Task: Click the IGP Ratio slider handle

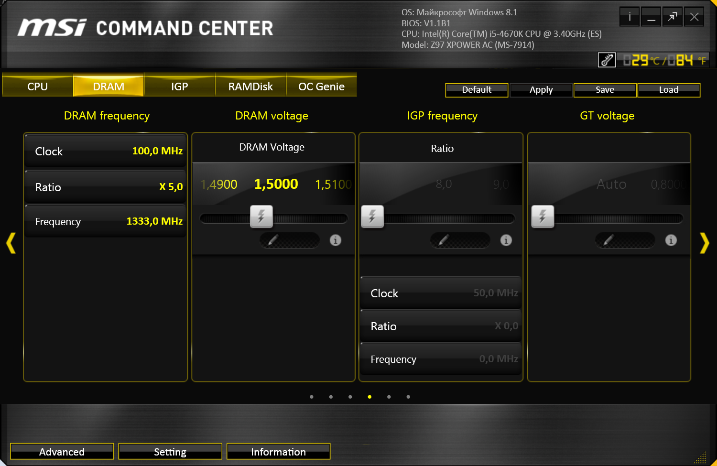Action: tap(372, 217)
